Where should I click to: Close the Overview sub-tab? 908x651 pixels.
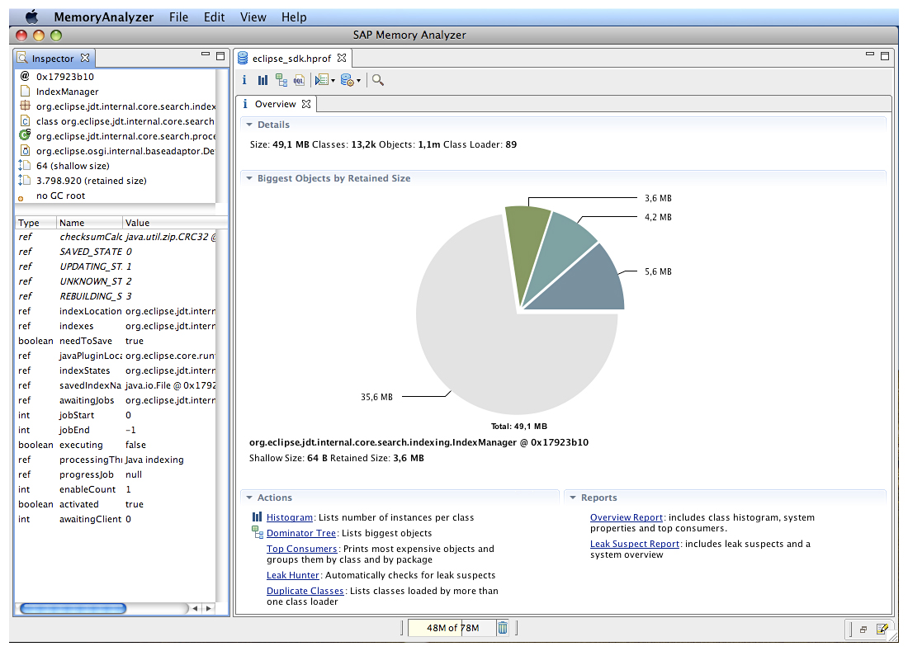coord(306,104)
